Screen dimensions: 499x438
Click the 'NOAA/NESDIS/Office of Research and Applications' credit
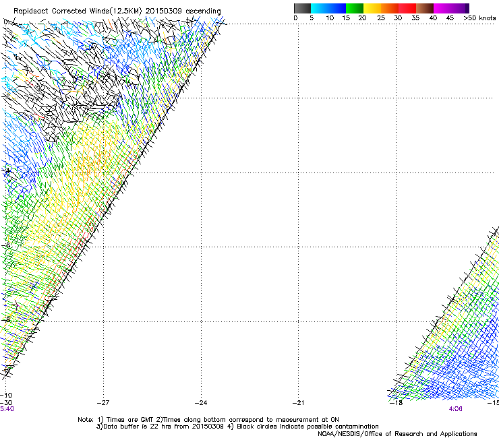click(x=397, y=434)
